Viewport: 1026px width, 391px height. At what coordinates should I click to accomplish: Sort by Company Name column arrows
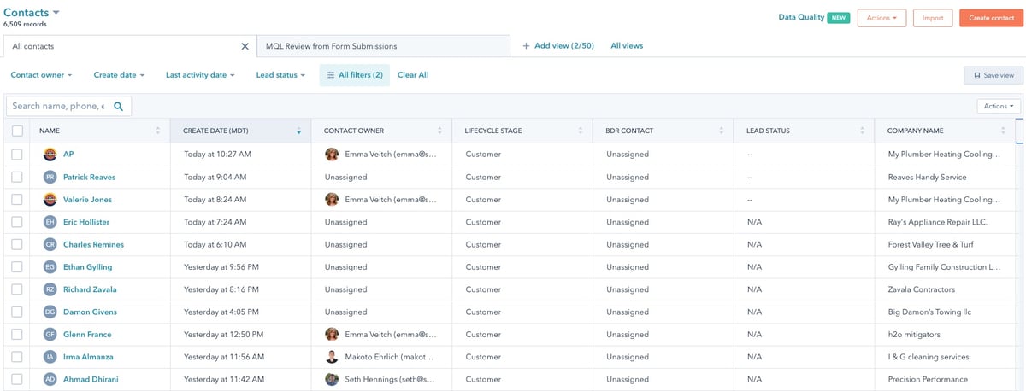pyautogui.click(x=1003, y=131)
